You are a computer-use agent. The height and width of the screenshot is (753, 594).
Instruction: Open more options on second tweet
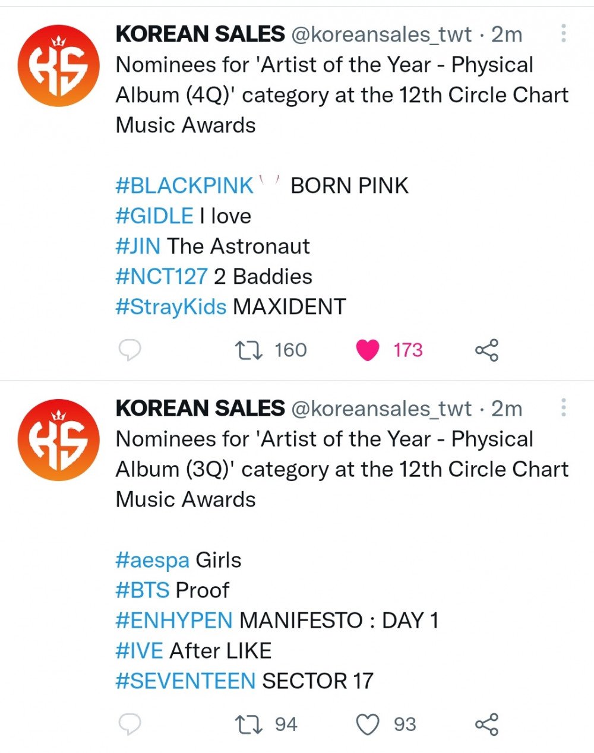(563, 407)
